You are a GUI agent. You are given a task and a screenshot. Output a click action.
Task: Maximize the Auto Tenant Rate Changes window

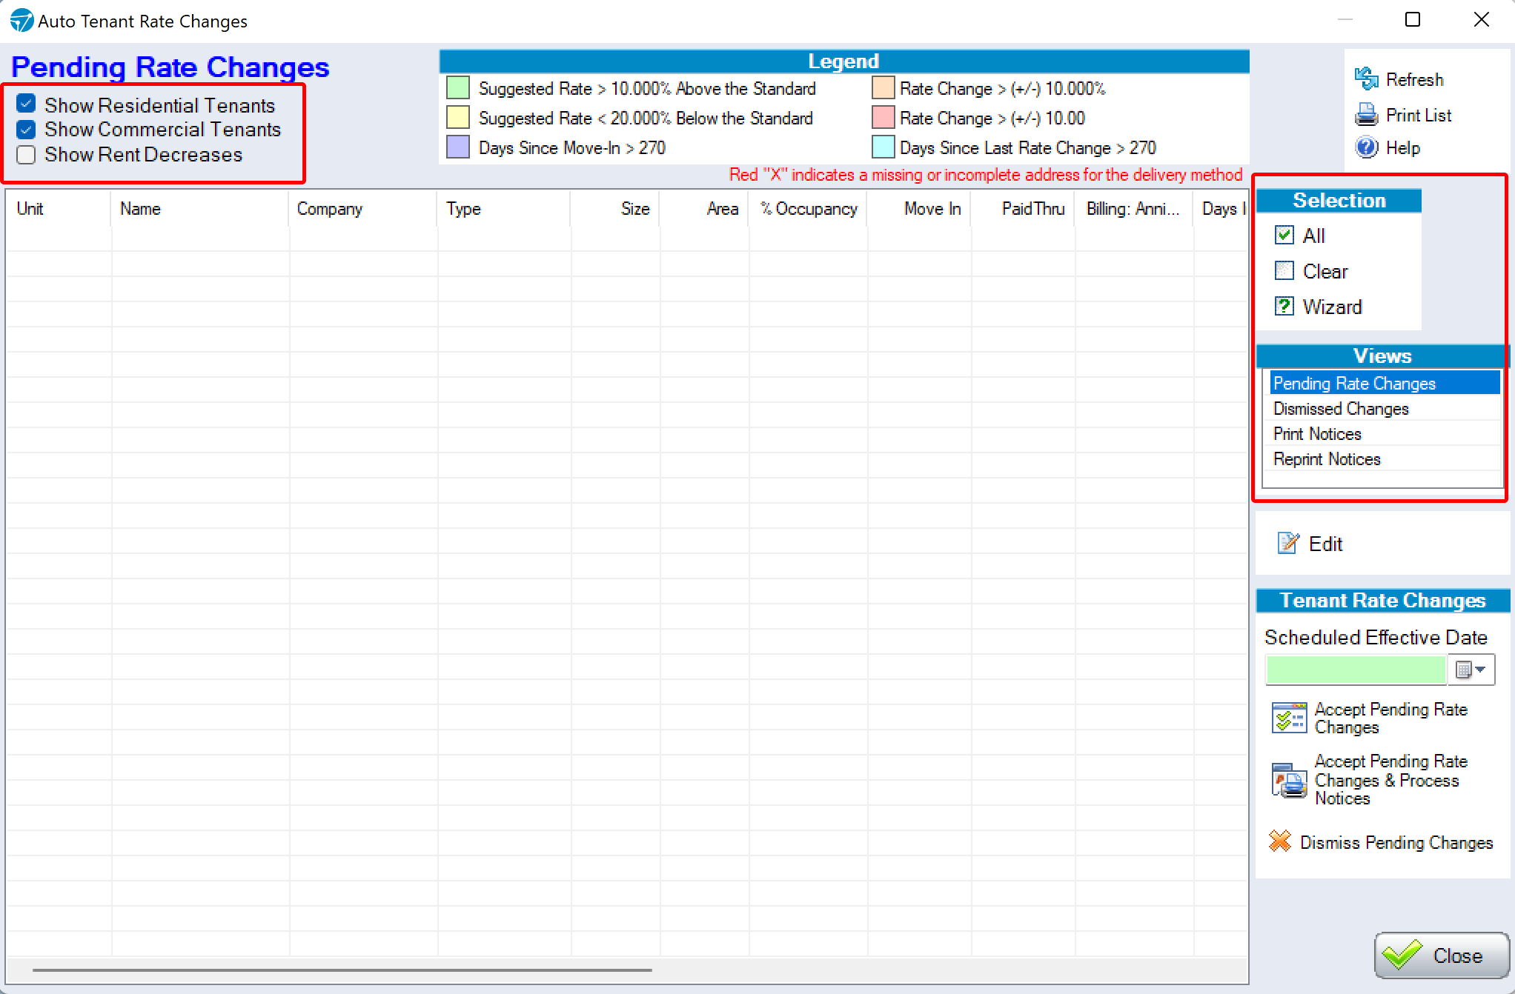[x=1413, y=20]
